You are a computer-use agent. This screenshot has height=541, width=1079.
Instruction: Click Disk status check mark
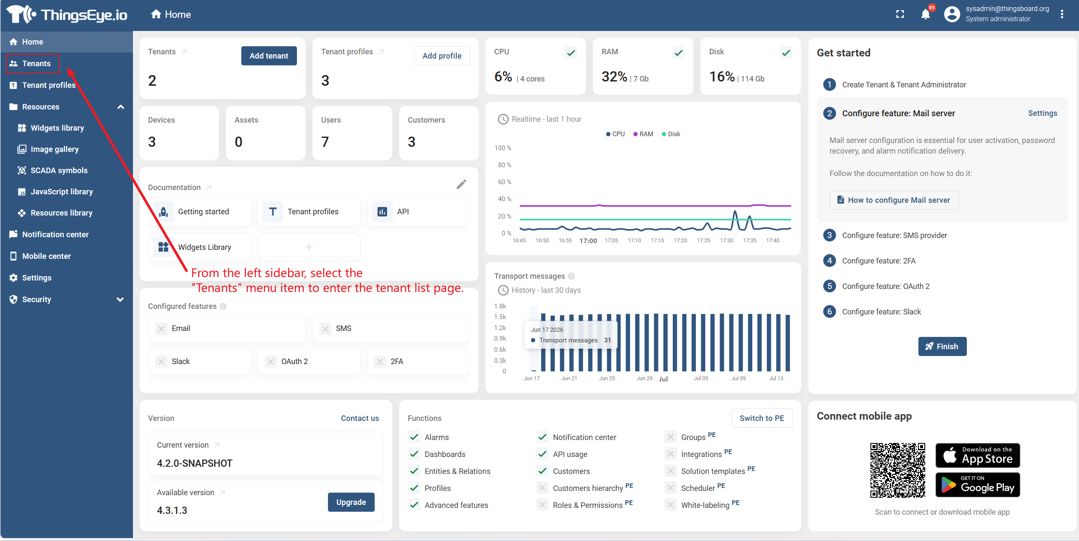point(786,53)
